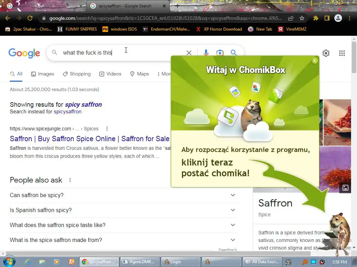Open the Google apps grid
The width and height of the screenshot is (357, 267).
(342, 53)
